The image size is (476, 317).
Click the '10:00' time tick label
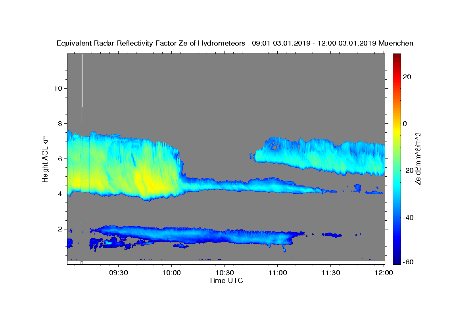(x=172, y=273)
